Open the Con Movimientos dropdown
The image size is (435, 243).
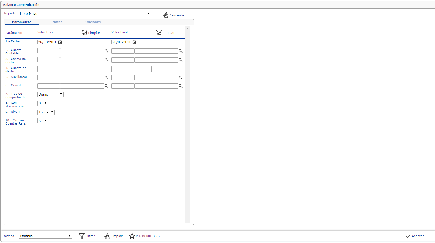43,103
